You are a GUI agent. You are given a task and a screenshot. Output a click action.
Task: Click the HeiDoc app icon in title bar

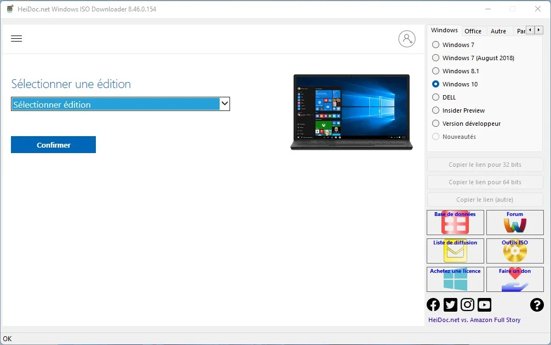(x=10, y=9)
